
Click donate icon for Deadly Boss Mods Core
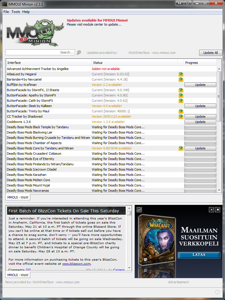pyautogui.click(x=181, y=148)
